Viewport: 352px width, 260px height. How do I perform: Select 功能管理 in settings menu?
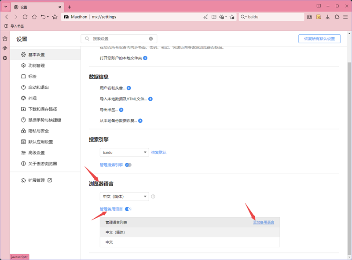tap(45, 66)
